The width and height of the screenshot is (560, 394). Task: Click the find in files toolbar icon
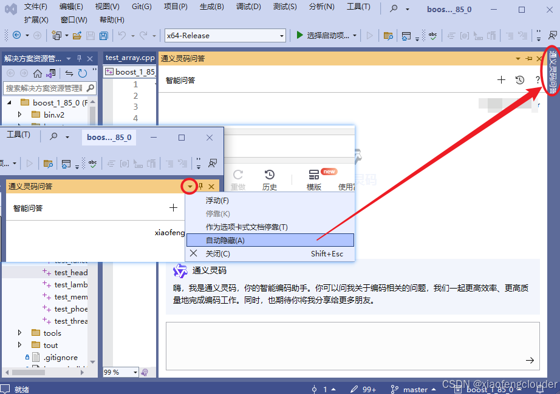click(x=388, y=35)
